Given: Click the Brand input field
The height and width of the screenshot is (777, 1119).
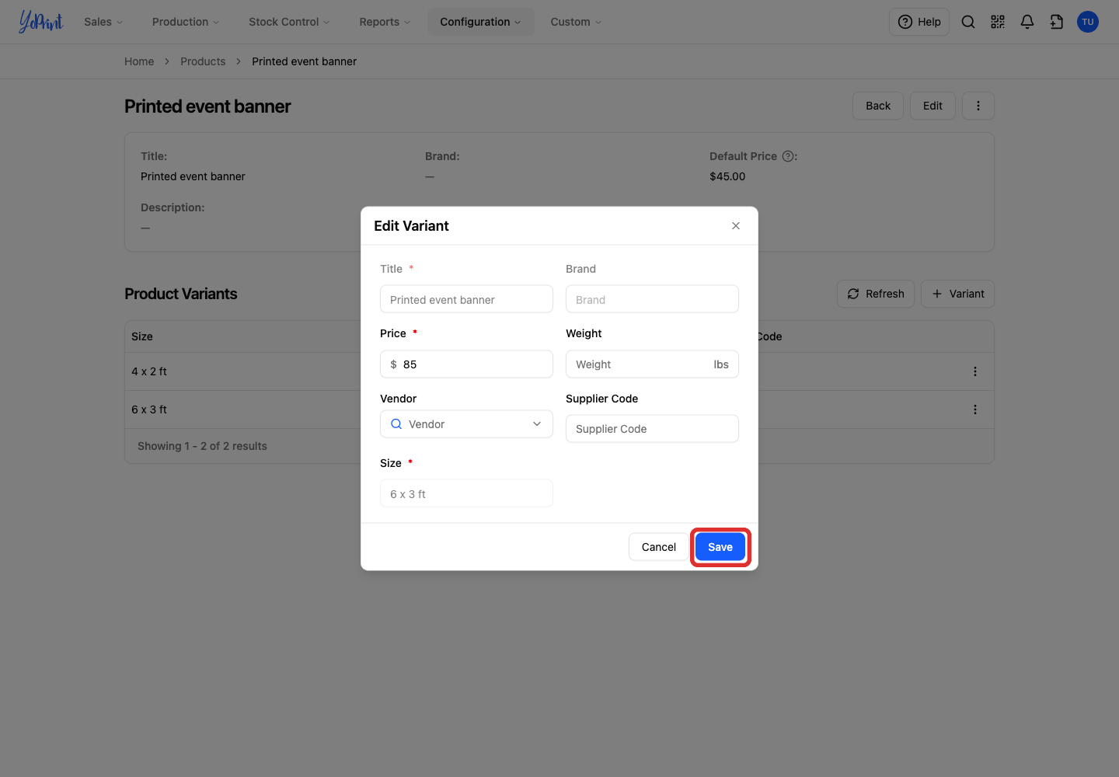Looking at the screenshot, I should click(652, 299).
